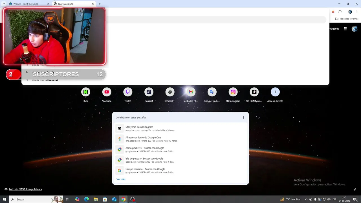Image resolution: width=361 pixels, height=203 pixels.
Task: Click the network icon in system tray
Action: click(324, 199)
